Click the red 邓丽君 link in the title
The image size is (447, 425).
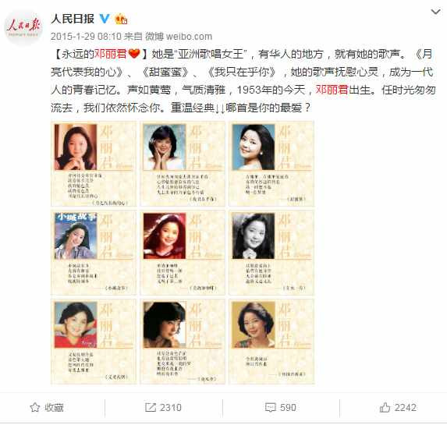110,54
